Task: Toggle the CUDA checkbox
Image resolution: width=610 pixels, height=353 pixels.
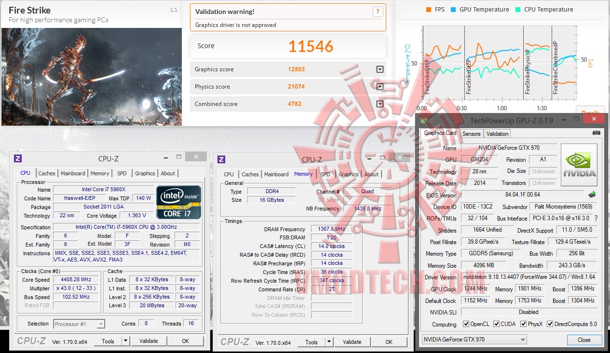Action: 497,324
